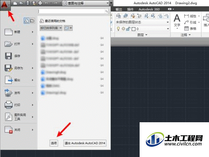Expand the 打印 submenu arrow

pos(33,105)
